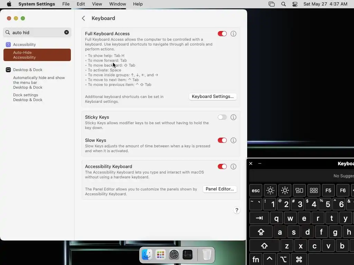Tap the q key on Accessibility Keyboard
This screenshot has height=265, width=354.
click(276, 218)
